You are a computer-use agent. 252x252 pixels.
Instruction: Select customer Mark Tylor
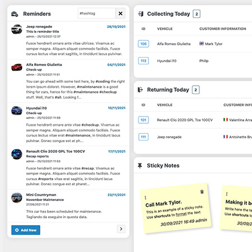click(213, 44)
